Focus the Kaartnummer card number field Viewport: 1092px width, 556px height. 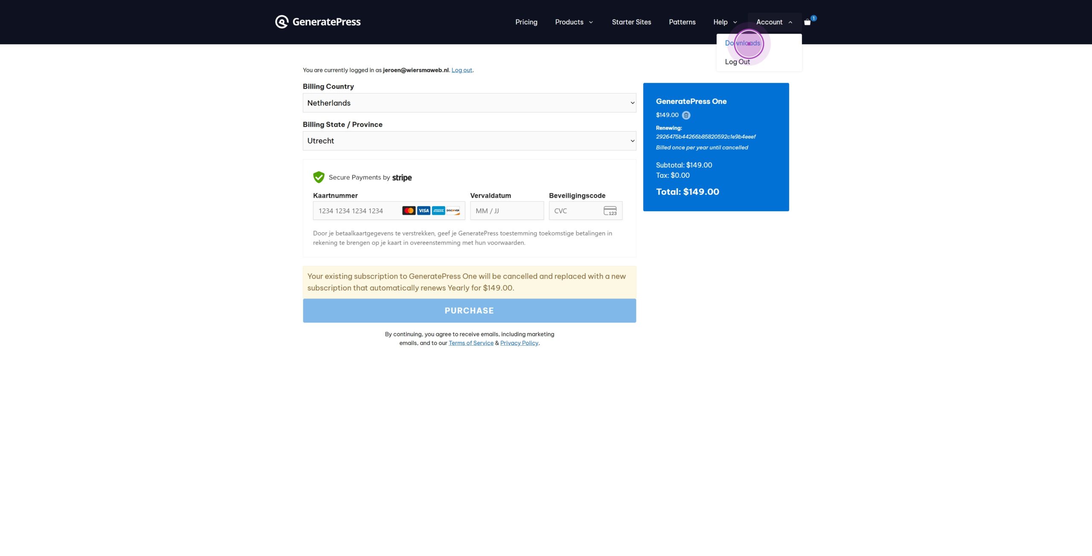pos(389,210)
